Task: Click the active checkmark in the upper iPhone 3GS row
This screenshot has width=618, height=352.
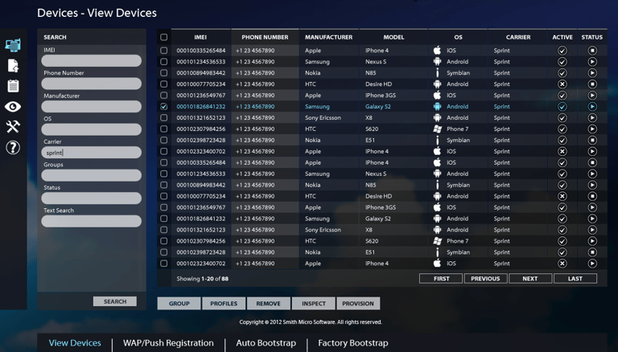Action: click(562, 96)
